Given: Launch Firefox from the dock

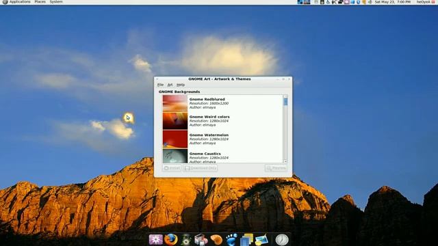Looking at the screenshot, I should pos(170,240).
